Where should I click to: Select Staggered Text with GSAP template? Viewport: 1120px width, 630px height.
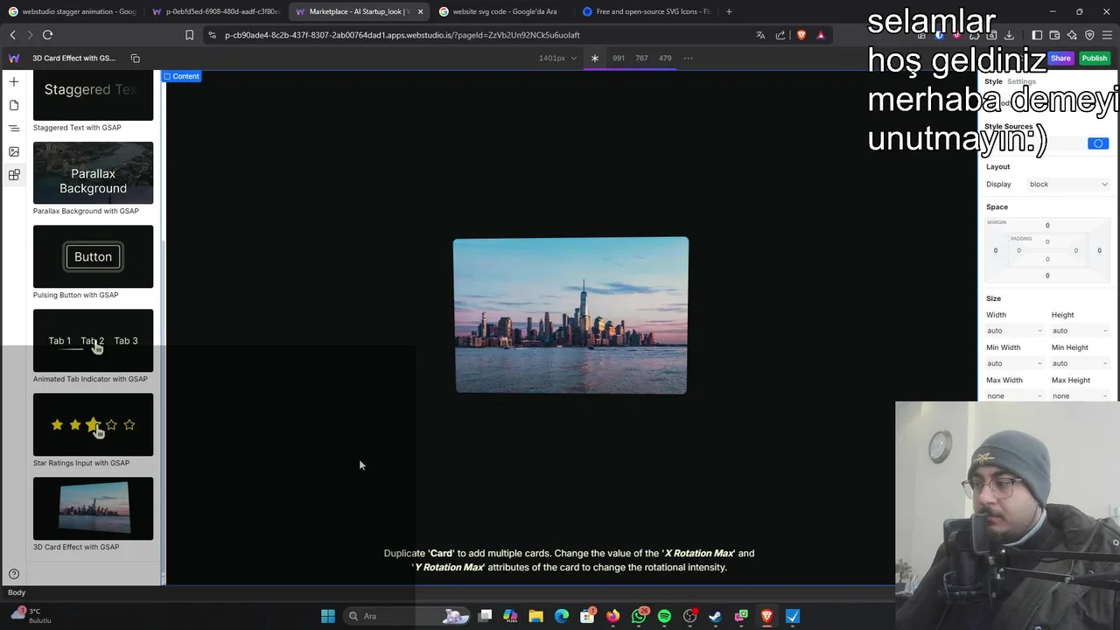93,101
